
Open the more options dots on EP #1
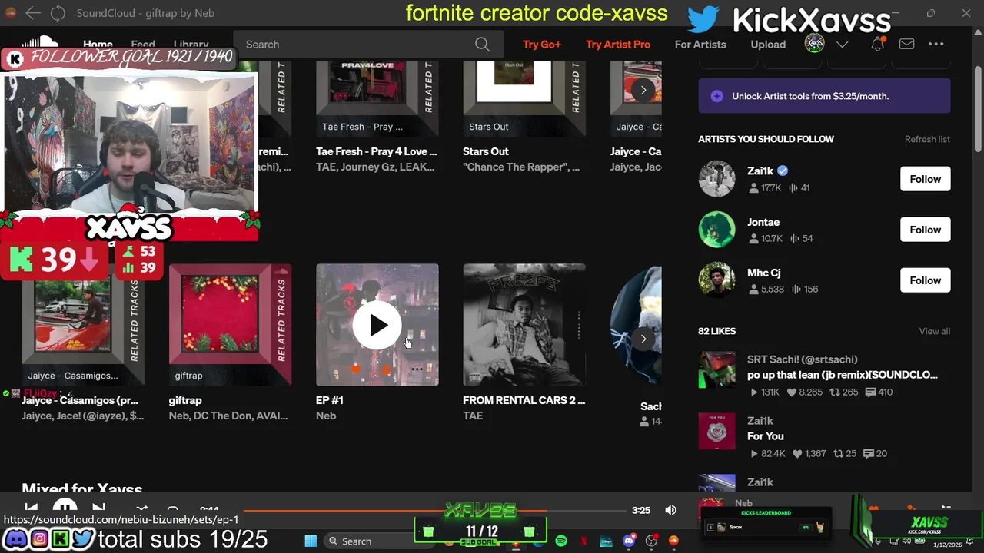tap(417, 369)
